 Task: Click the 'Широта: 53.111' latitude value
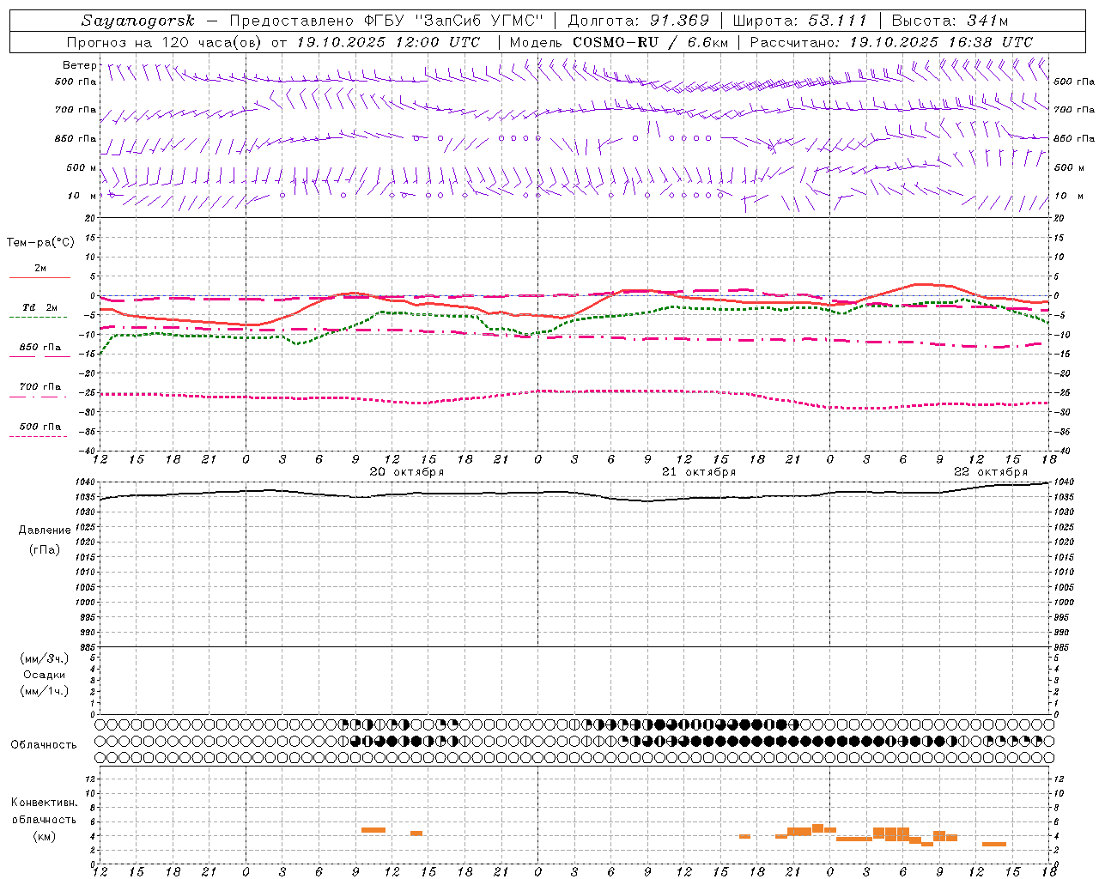click(x=800, y=21)
